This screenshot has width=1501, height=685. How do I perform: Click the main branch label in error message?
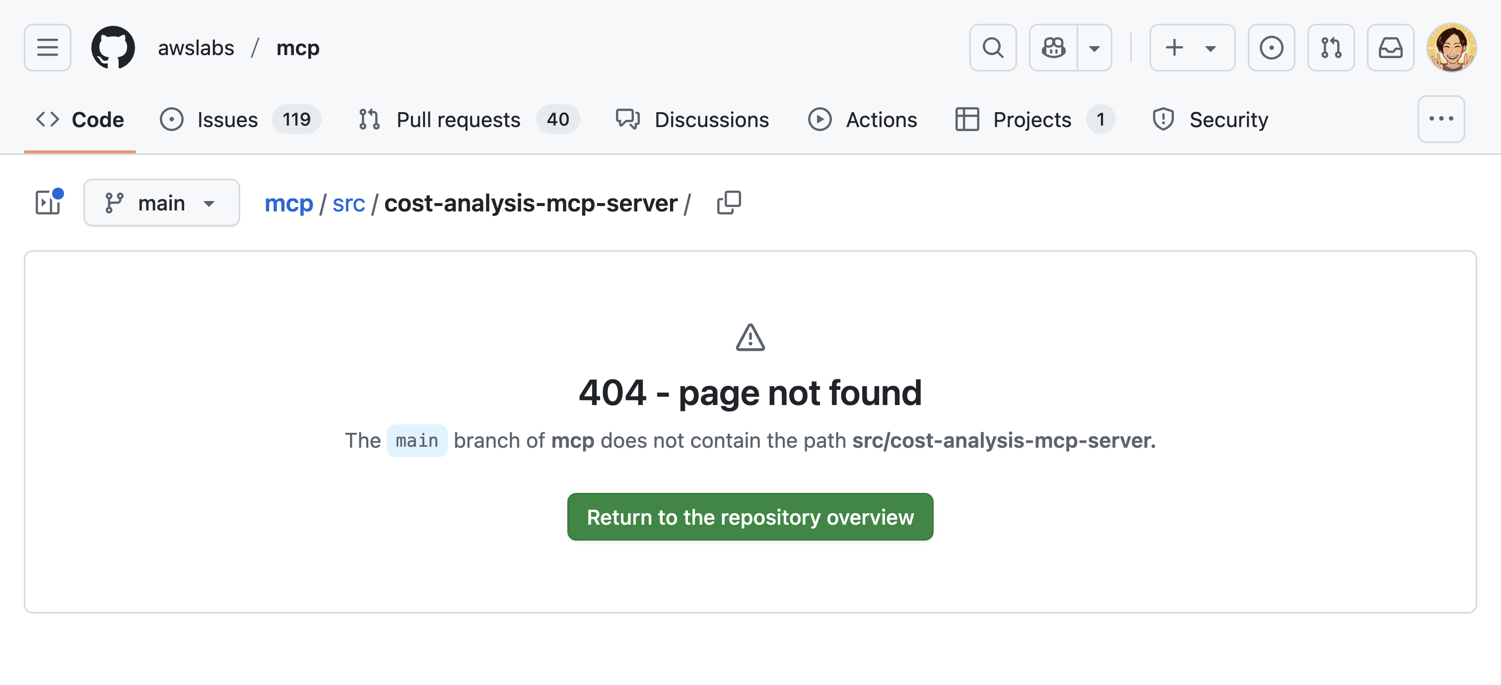tap(416, 441)
